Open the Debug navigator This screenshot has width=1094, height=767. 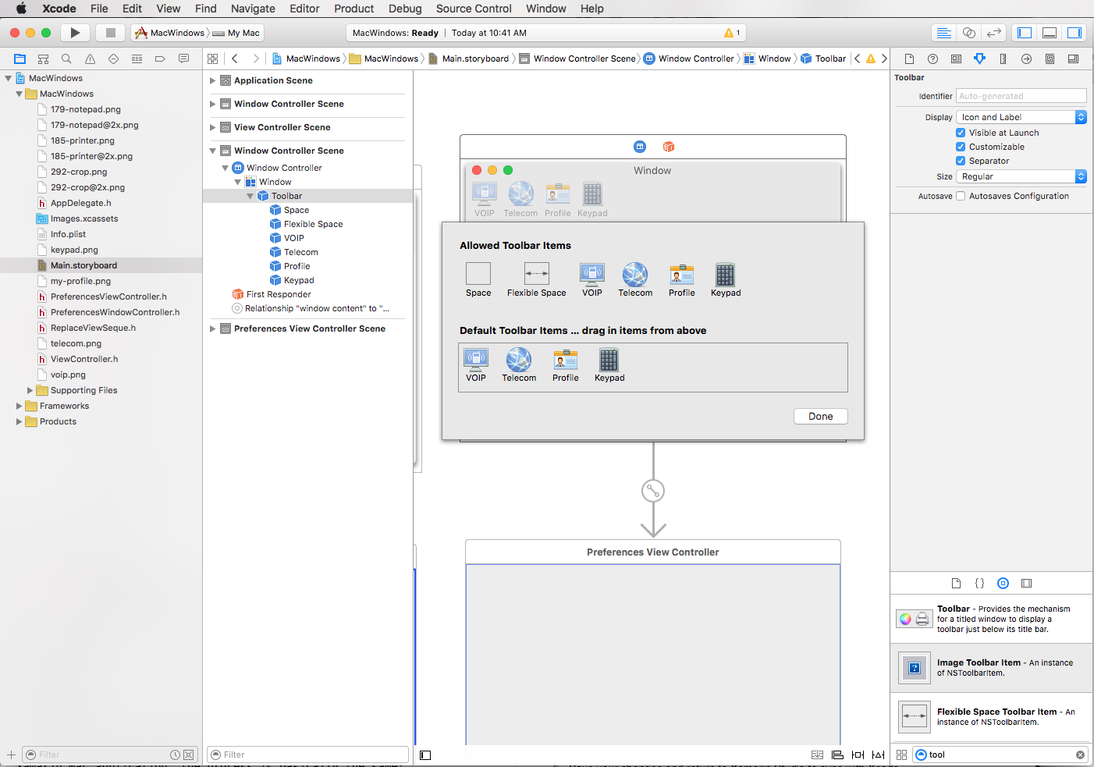click(x=137, y=59)
